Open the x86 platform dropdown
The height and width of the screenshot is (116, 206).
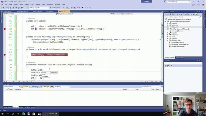[43, 8]
